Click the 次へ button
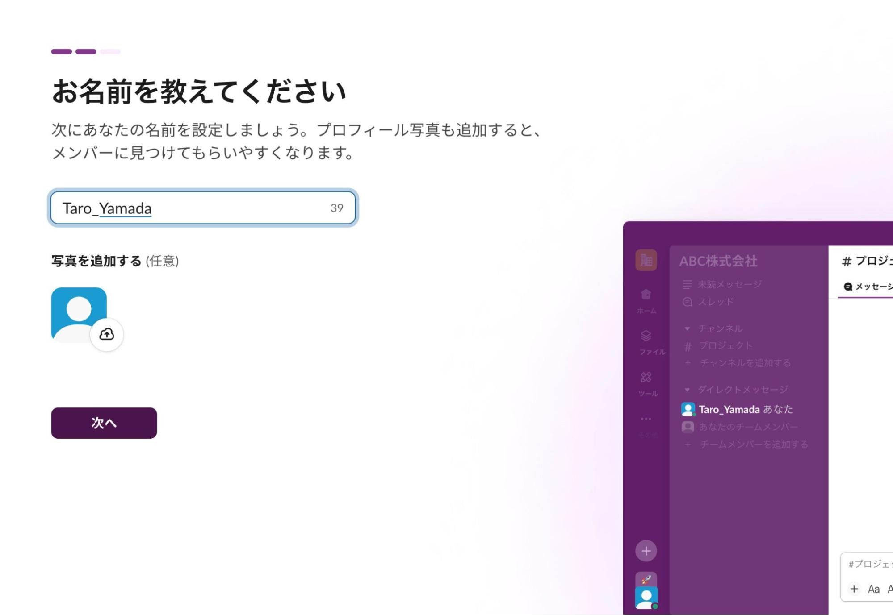This screenshot has width=893, height=615. pos(104,423)
